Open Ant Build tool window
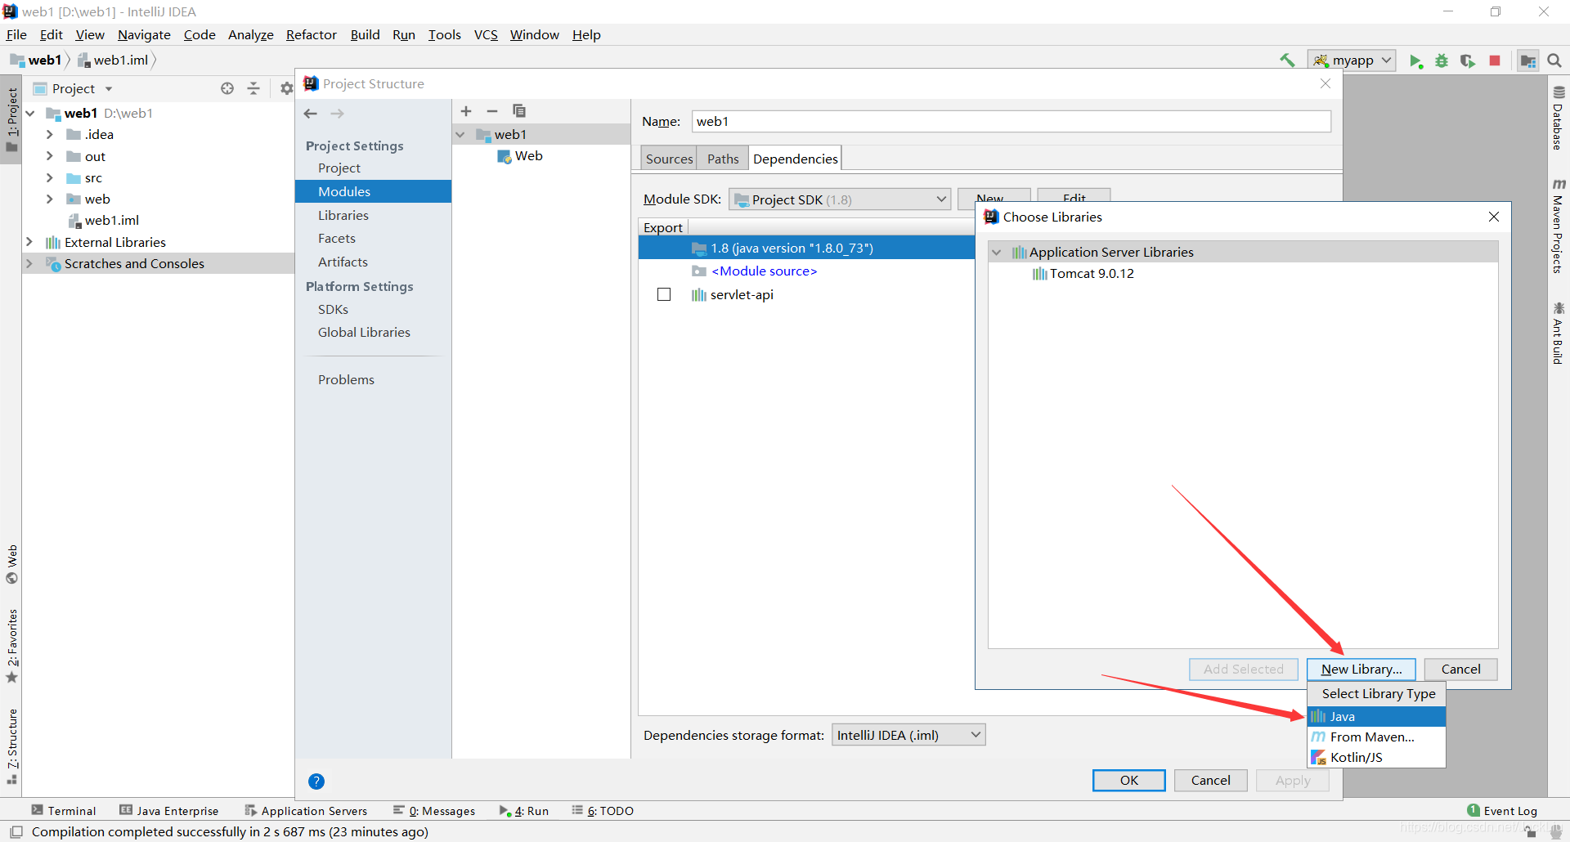This screenshot has height=842, width=1570. (x=1559, y=333)
